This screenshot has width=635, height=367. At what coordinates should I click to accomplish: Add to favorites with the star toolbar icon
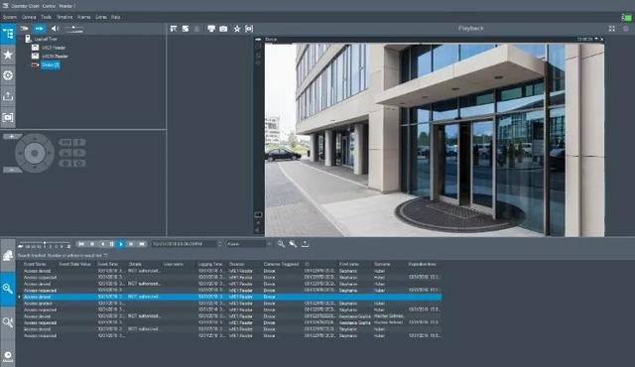[237, 29]
